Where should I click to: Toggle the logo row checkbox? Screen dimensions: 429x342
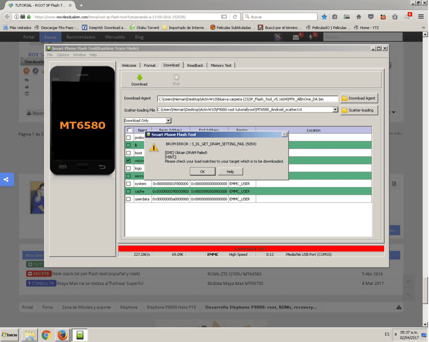(128, 168)
